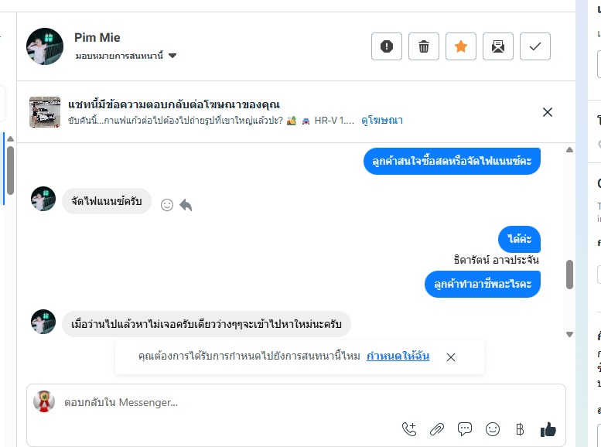
Task: Start a call using phone icon
Action: point(409,429)
